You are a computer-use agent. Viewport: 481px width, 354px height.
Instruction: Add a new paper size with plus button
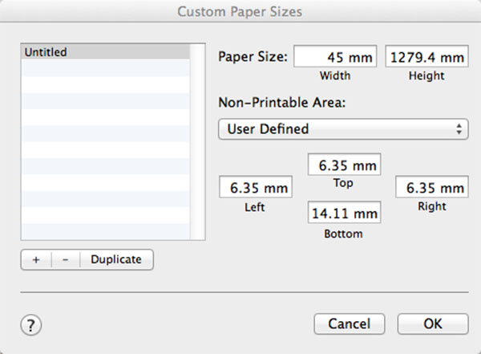(36, 259)
